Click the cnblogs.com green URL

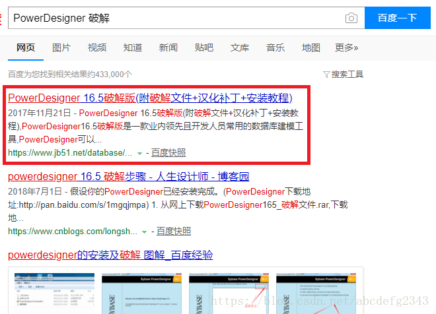point(73,232)
